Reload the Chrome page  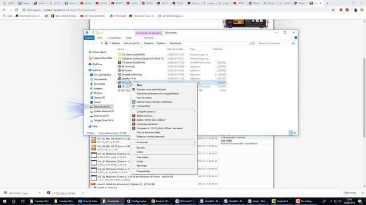click(17, 10)
